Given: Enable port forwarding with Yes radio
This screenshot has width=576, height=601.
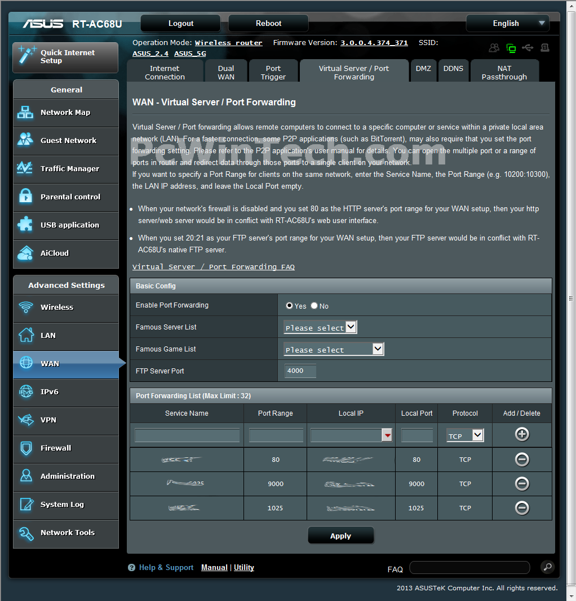Looking at the screenshot, I should [x=290, y=305].
